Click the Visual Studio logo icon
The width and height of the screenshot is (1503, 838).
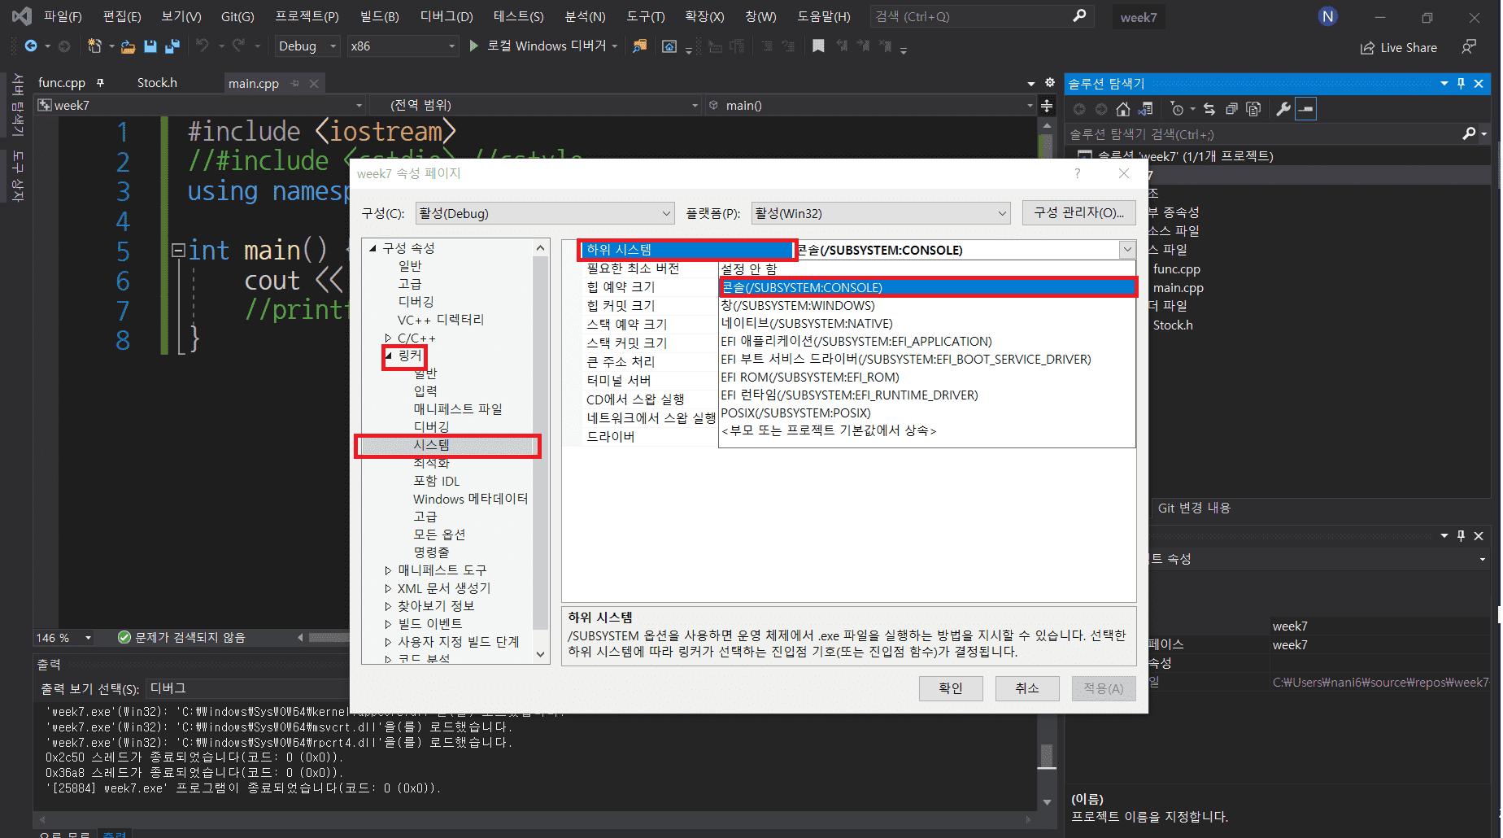[22, 16]
